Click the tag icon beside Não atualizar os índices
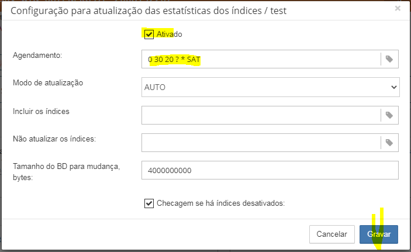Viewport: 411px width, 252px height. [390, 142]
